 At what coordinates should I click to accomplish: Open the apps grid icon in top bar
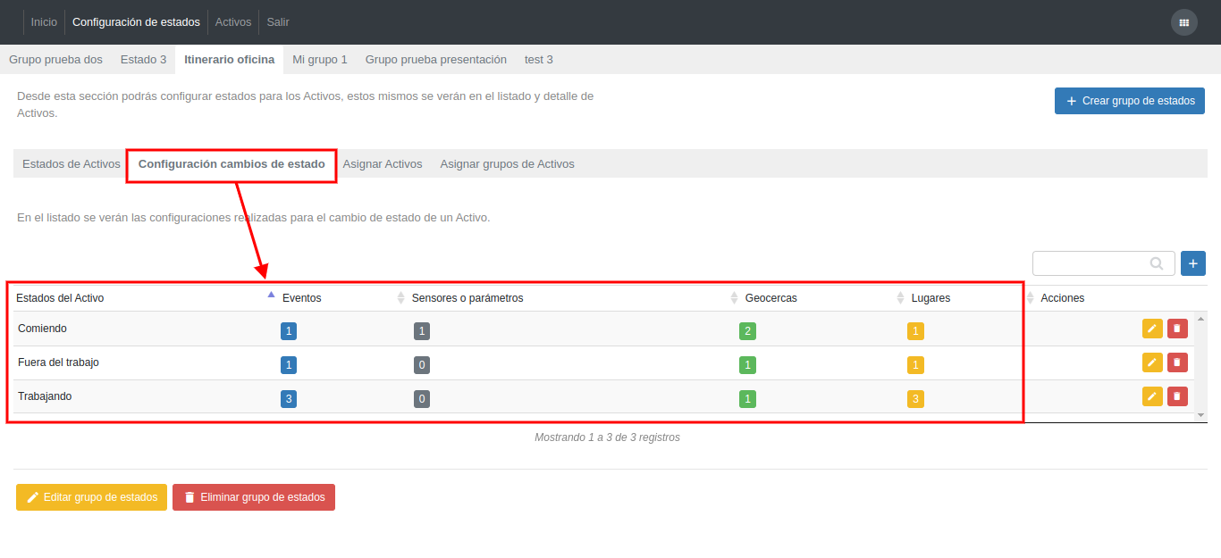[x=1183, y=22]
